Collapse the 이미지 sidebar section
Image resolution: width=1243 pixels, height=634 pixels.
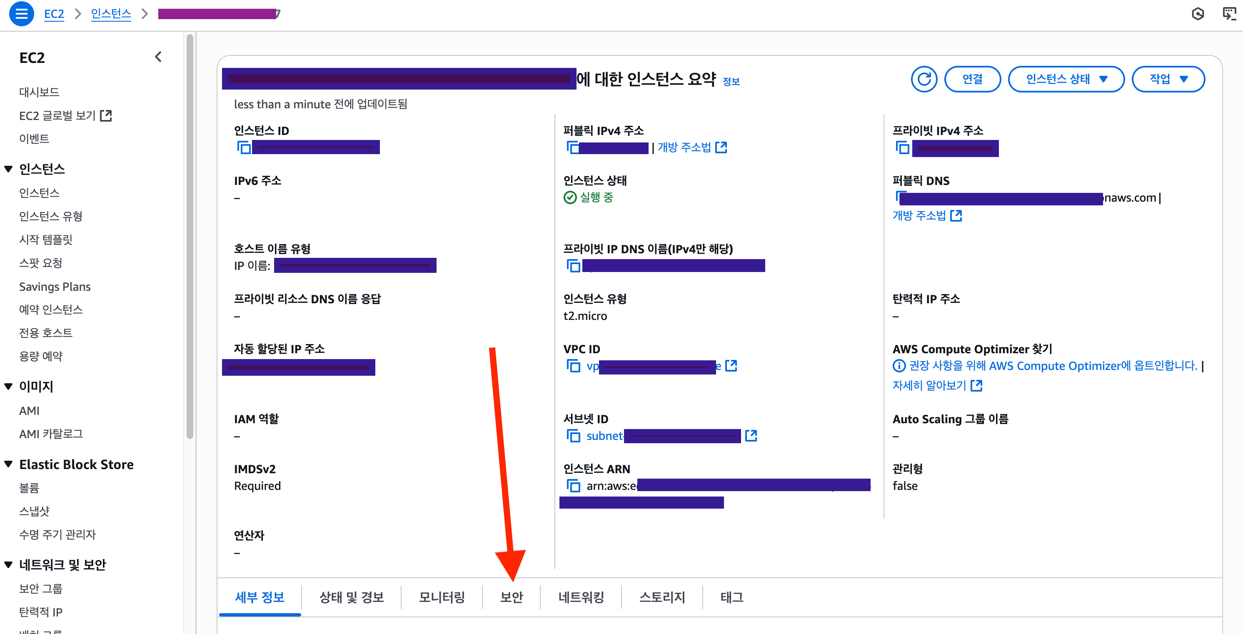(x=8, y=386)
